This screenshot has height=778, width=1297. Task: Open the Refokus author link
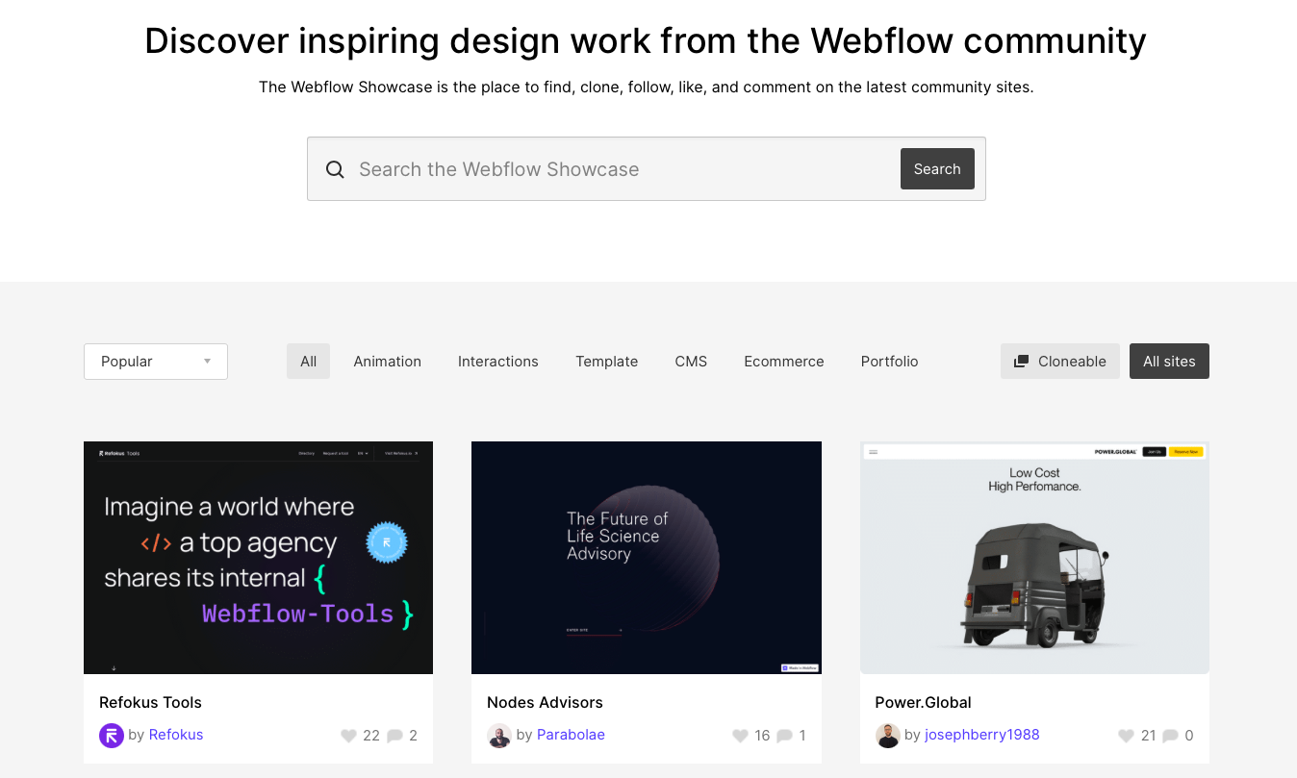tap(176, 735)
